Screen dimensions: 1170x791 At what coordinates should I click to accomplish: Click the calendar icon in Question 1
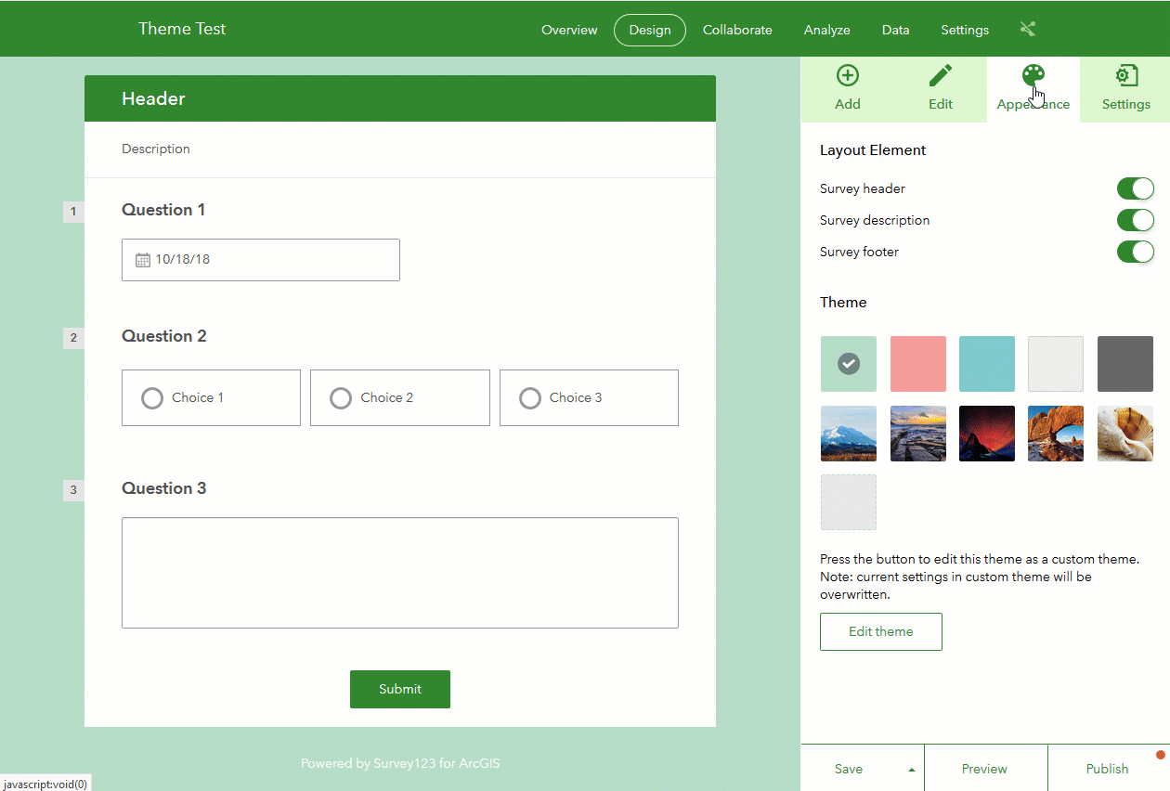[143, 260]
